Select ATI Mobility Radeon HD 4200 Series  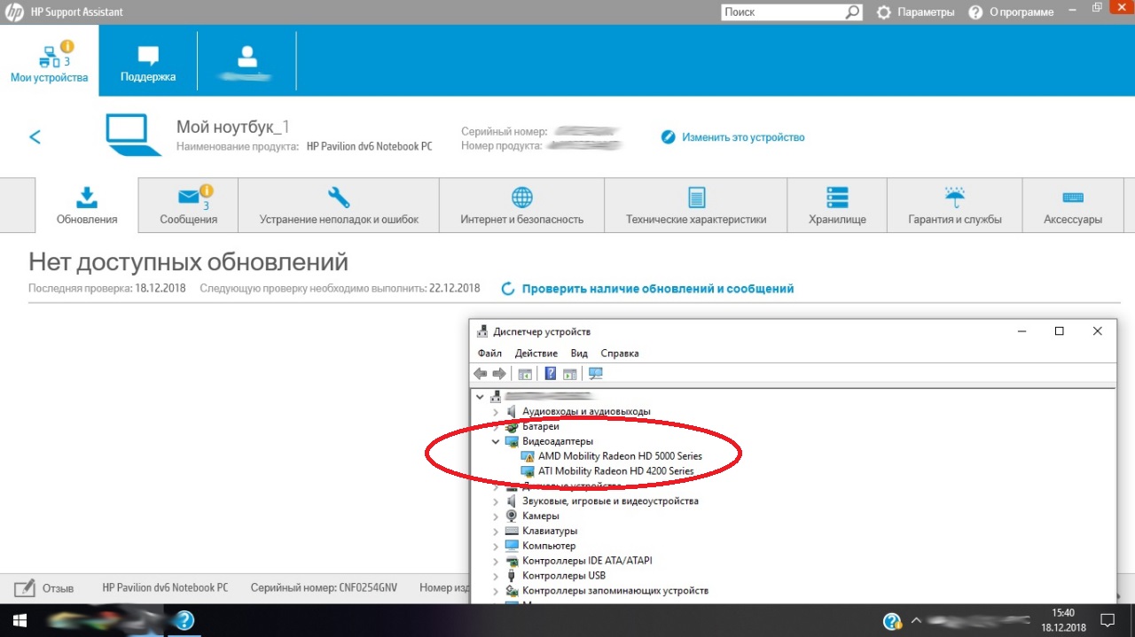click(x=616, y=471)
